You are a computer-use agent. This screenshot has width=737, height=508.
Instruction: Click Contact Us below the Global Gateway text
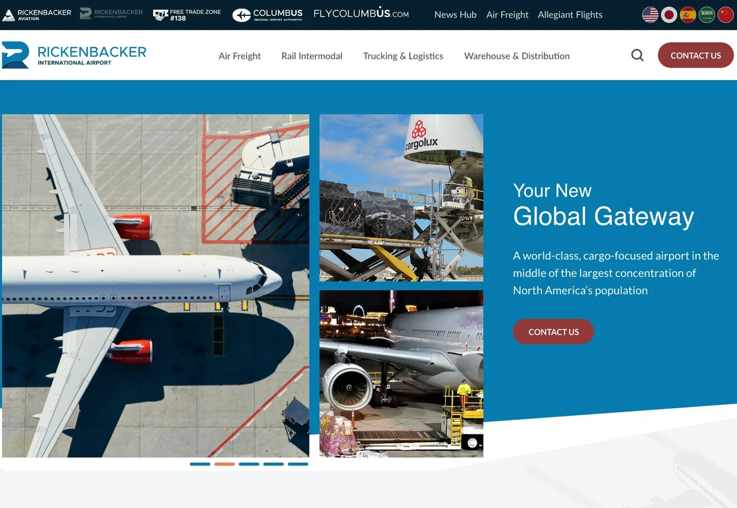(x=553, y=332)
